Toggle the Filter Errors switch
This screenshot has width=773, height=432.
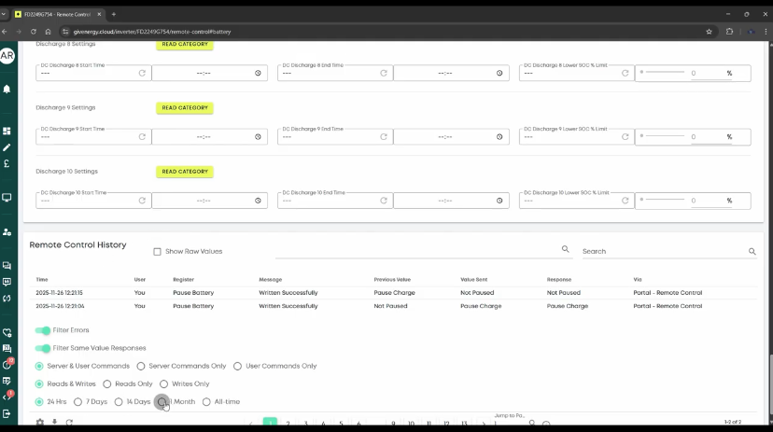[43, 330]
